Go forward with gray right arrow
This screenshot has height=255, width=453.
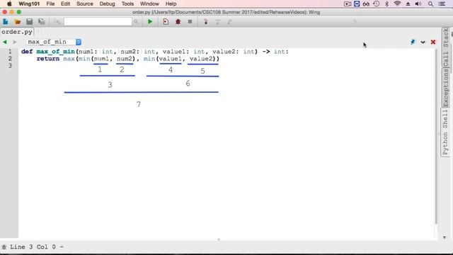tap(14, 42)
